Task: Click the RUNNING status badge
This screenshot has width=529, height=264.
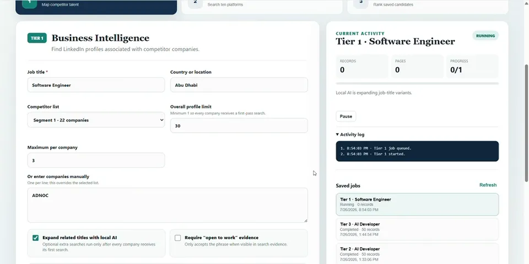Action: (485, 36)
